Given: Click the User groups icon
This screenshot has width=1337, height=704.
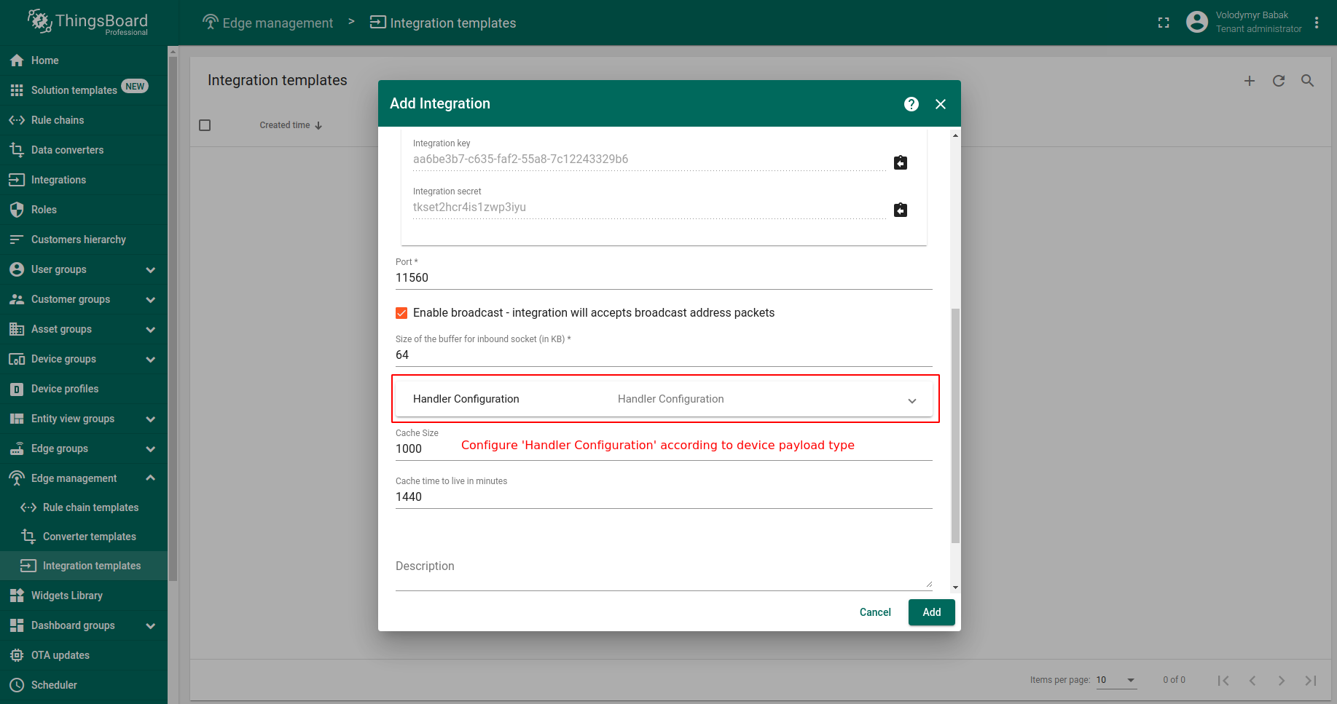Looking at the screenshot, I should coord(17,269).
